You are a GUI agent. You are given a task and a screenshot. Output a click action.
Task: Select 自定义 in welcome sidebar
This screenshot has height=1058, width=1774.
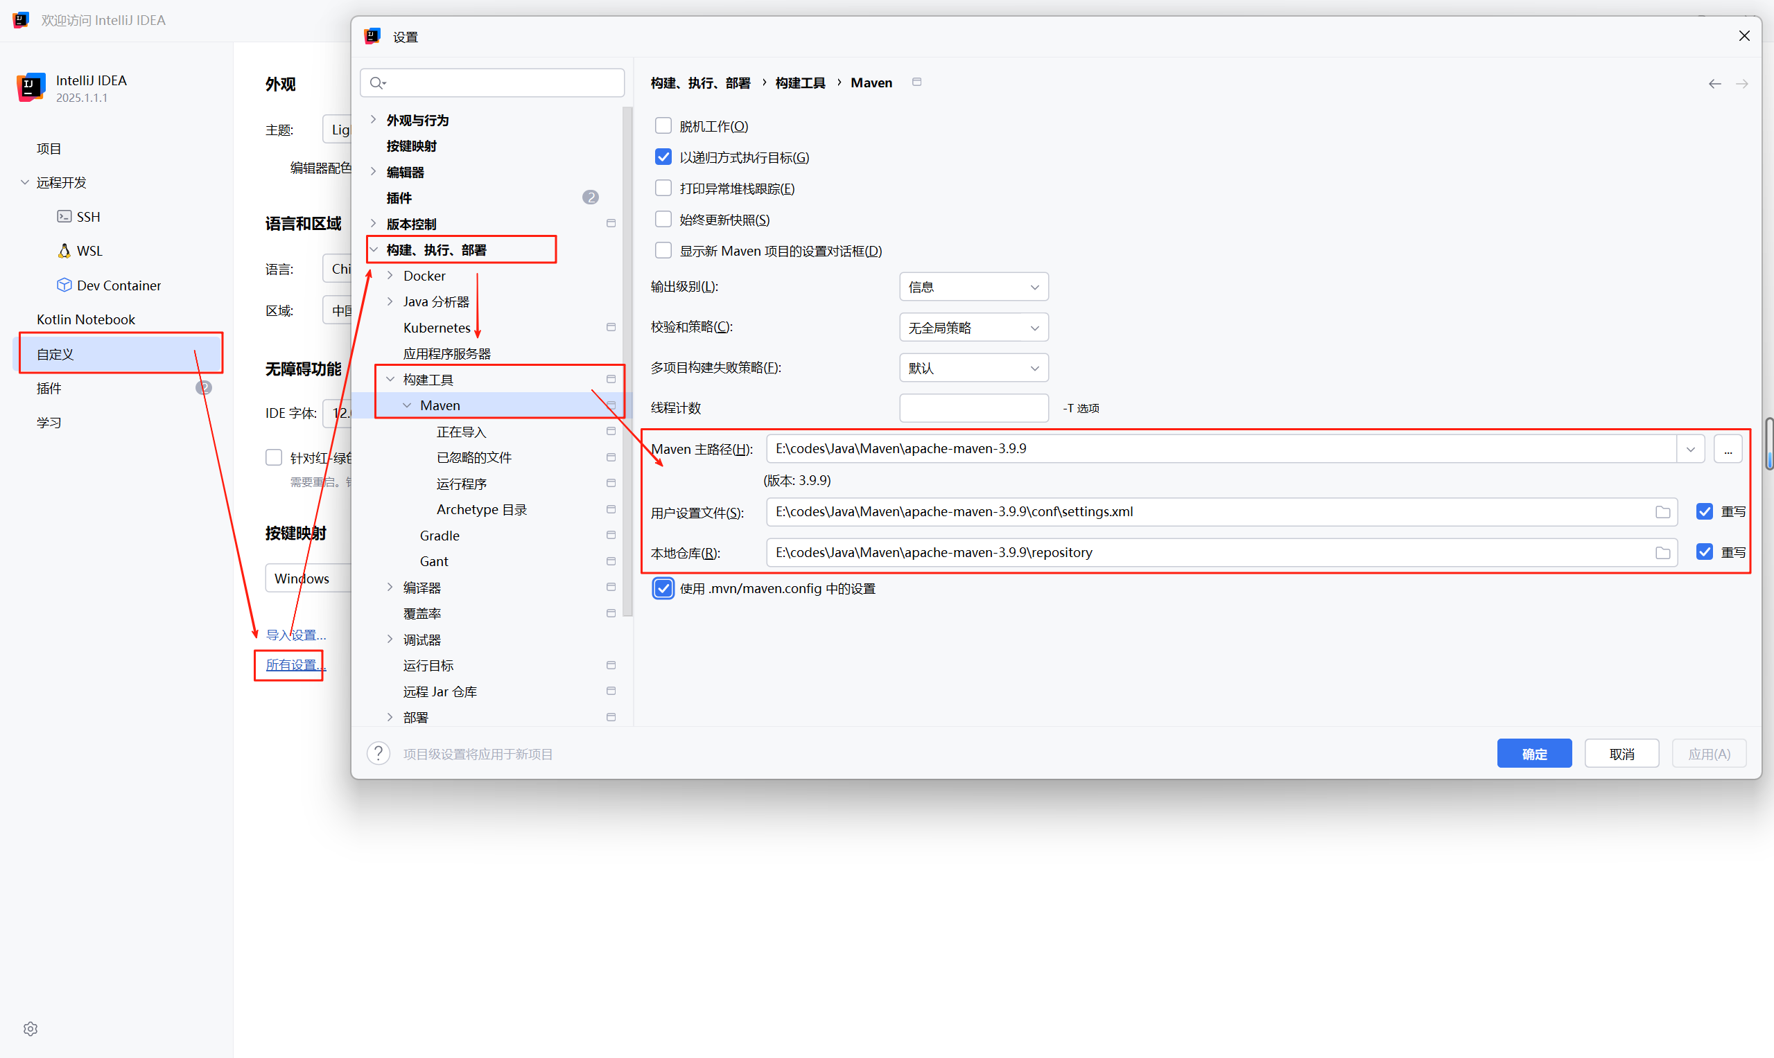pos(118,353)
